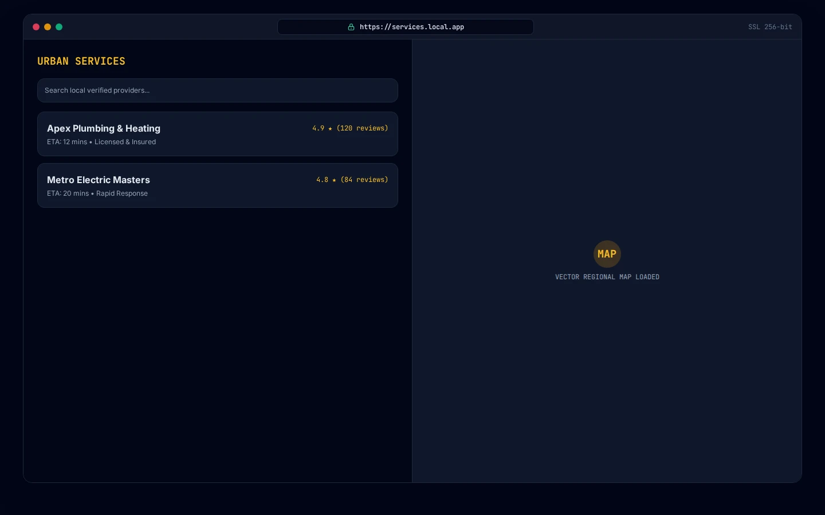Click the red window close dot
Screen dimensions: 825x515
(36, 27)
